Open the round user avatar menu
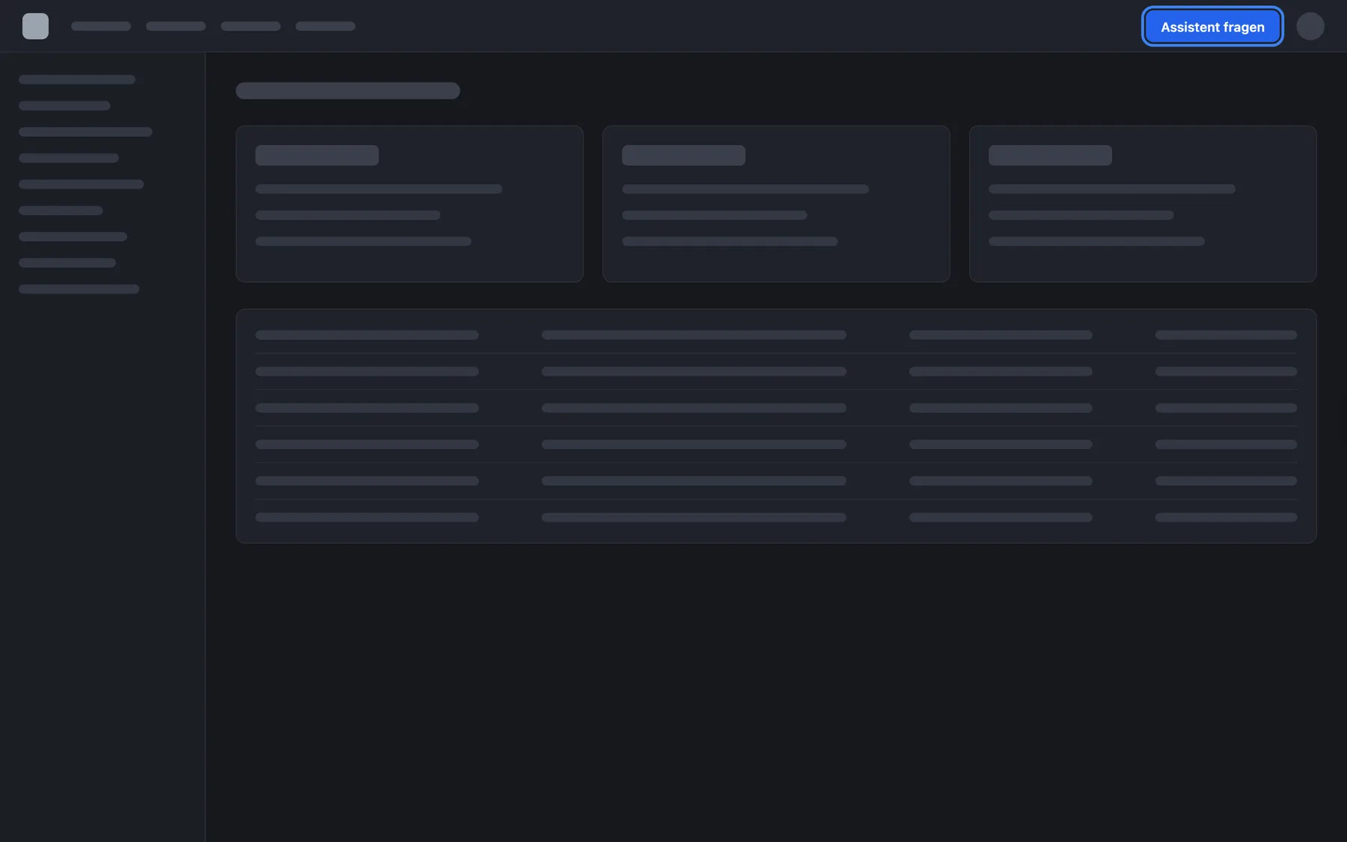The image size is (1347, 842). (x=1310, y=26)
